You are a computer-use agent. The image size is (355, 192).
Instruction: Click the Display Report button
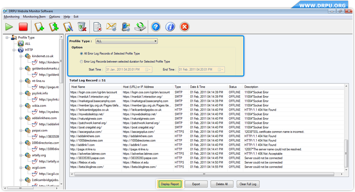(x=170, y=184)
